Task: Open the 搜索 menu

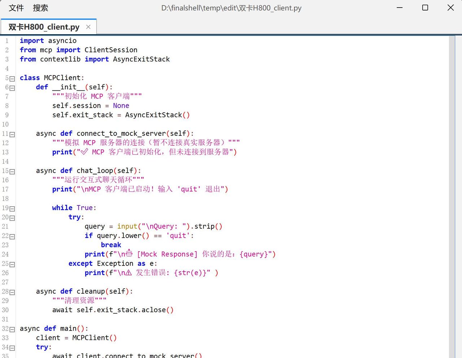Action: 40,8
